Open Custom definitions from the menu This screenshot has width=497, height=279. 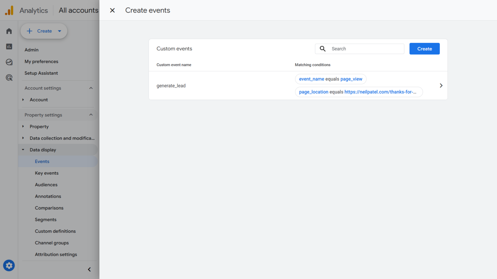tap(55, 231)
